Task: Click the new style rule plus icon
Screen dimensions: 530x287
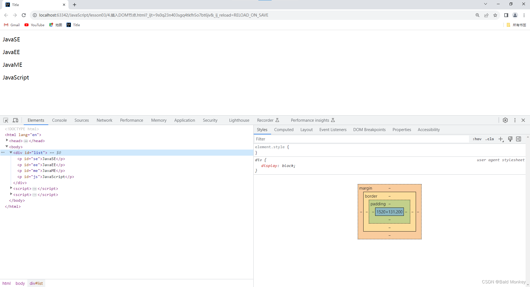Action: tap(501, 139)
